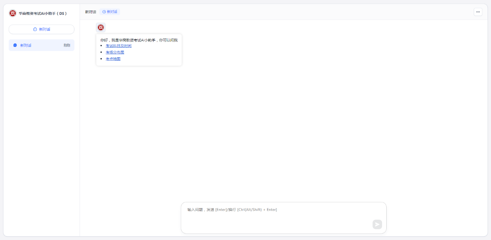Delete the conversation using 删除
The width and height of the screenshot is (491, 240).
67,45
